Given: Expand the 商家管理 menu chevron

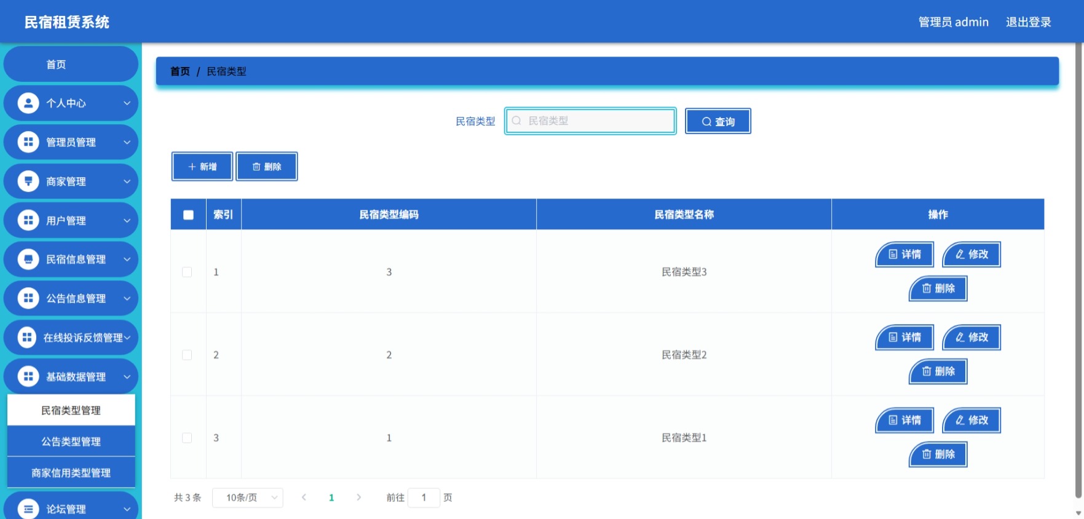Looking at the screenshot, I should pos(127,181).
